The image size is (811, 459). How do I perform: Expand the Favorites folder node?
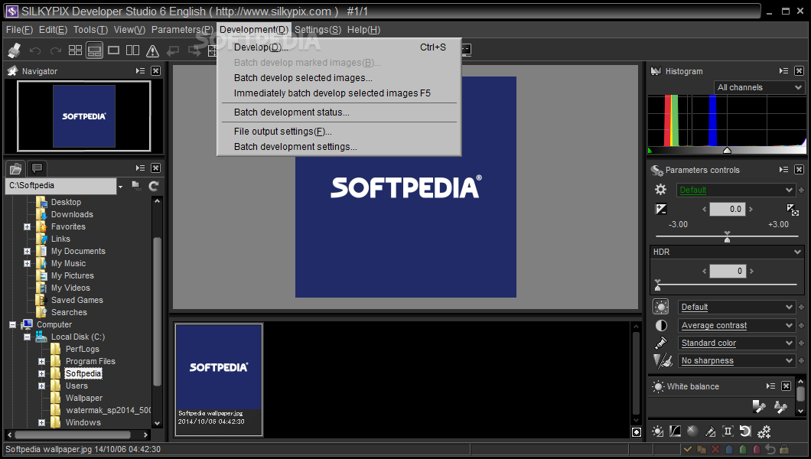[27, 227]
